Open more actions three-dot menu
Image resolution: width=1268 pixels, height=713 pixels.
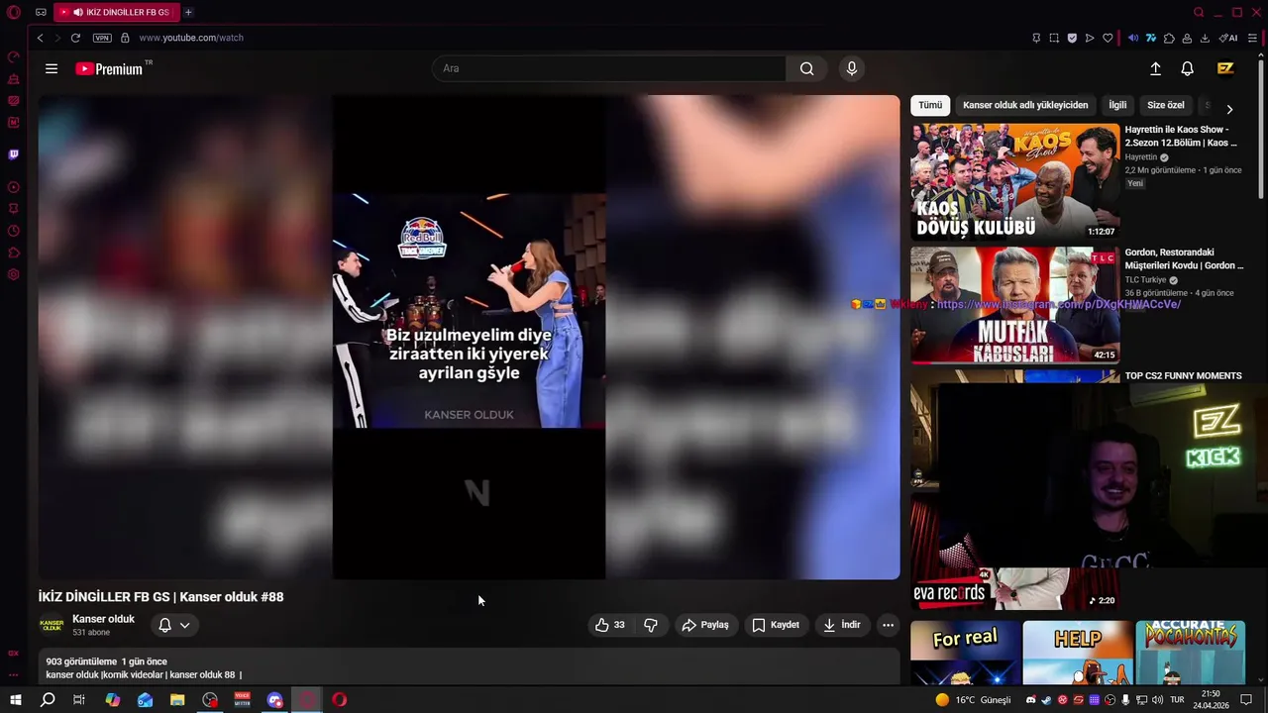click(x=888, y=625)
